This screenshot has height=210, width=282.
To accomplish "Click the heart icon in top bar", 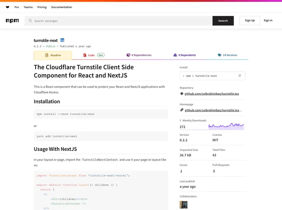I will click(x=7, y=7).
